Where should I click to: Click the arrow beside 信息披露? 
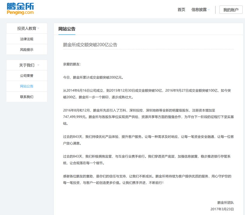pyautogui.click(x=209, y=10)
